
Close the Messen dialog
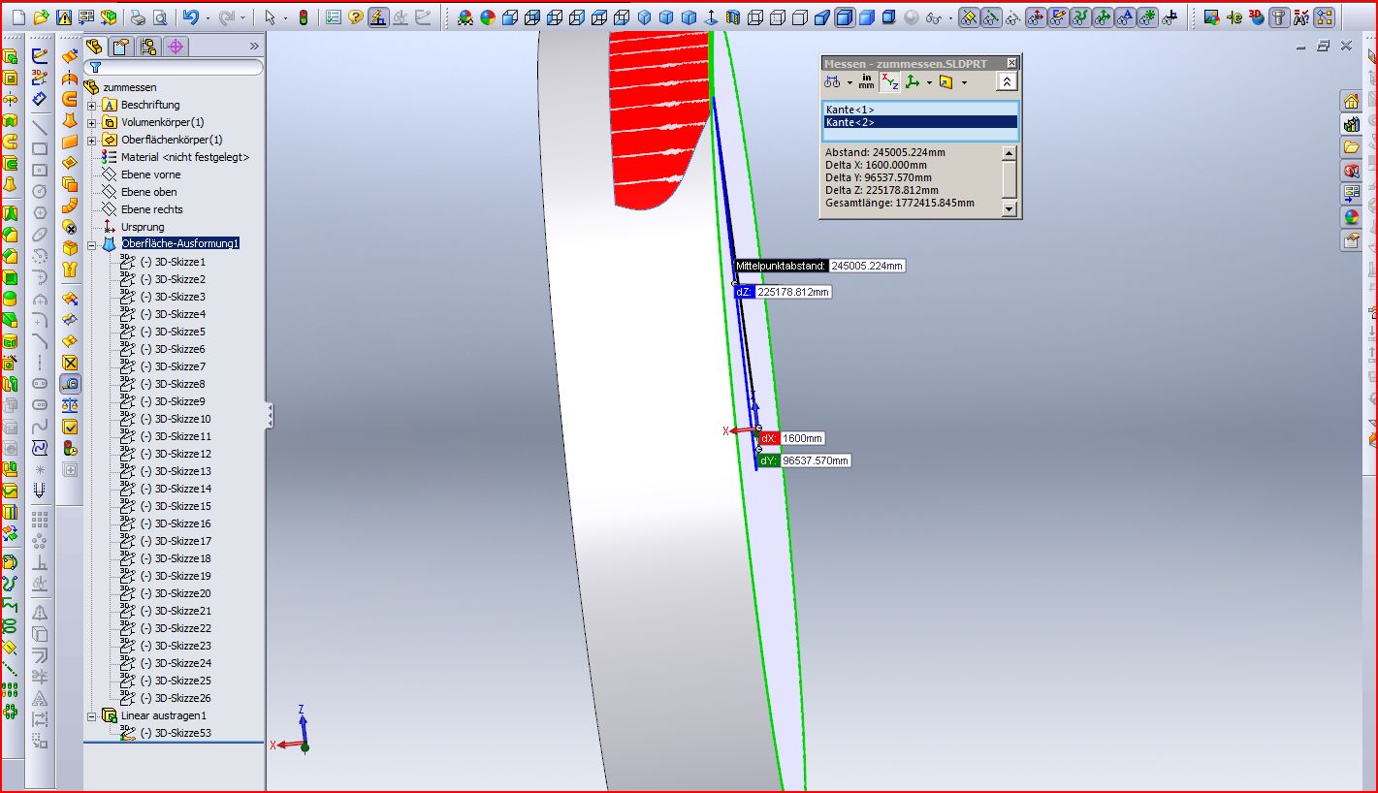click(1012, 63)
